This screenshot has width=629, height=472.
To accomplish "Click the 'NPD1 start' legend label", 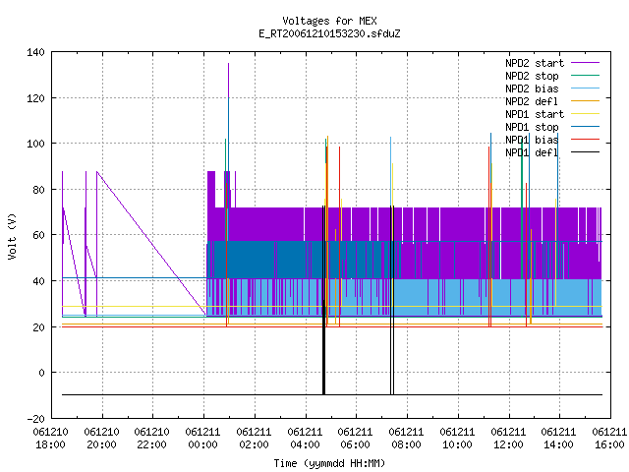I will [x=535, y=114].
